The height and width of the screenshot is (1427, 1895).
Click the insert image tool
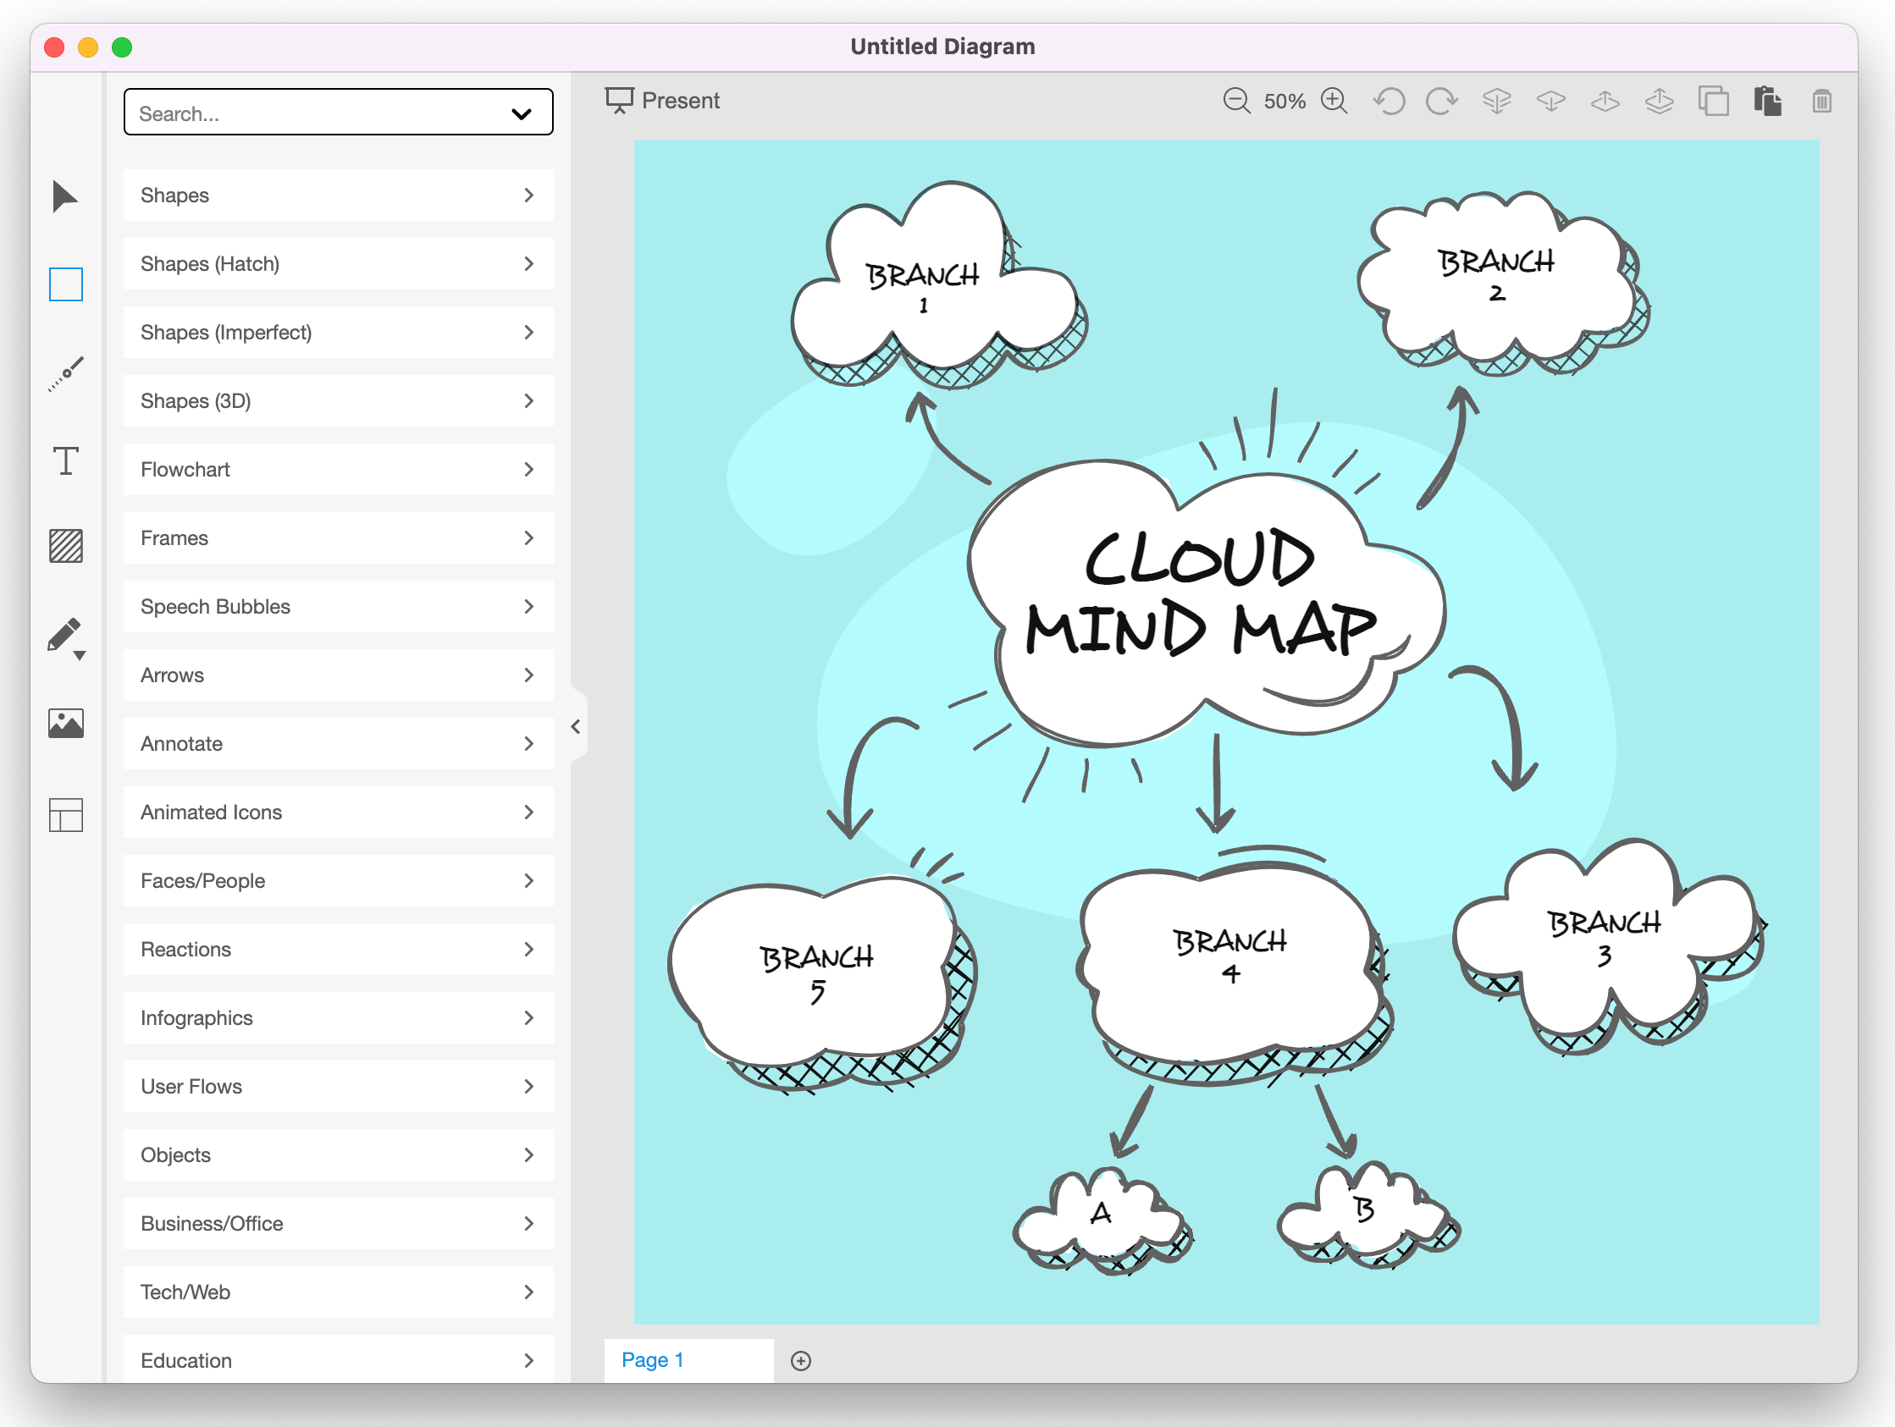pos(66,724)
